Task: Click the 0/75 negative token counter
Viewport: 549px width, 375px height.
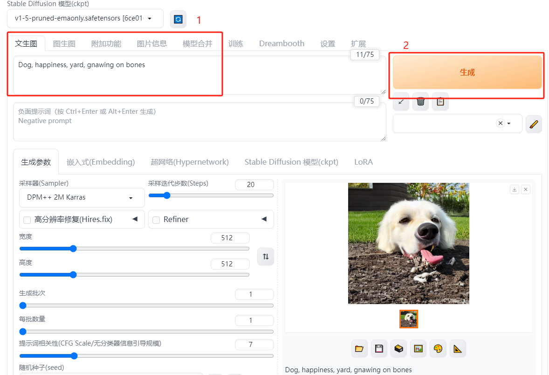Action: coord(367,101)
